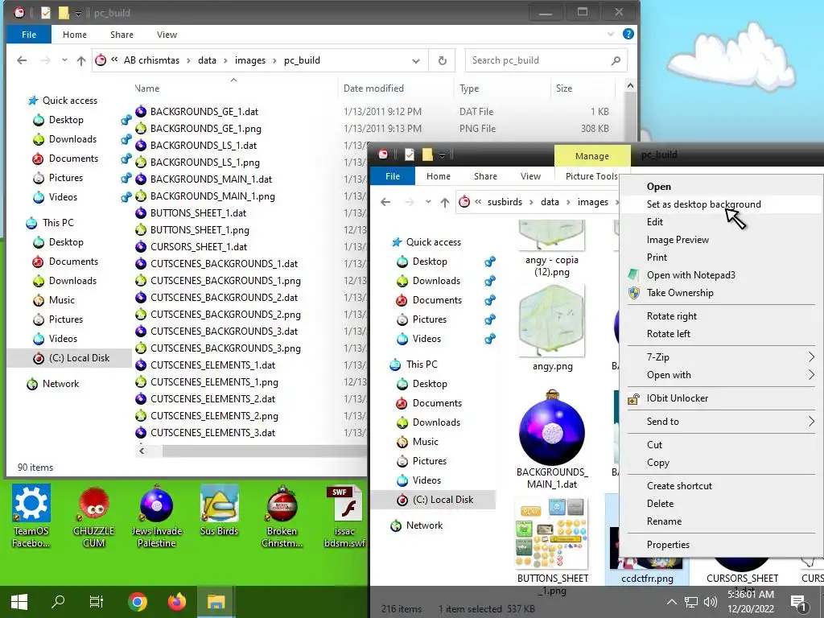Open Home tab in back window
Screen dimensions: 824x618
(x=75, y=34)
